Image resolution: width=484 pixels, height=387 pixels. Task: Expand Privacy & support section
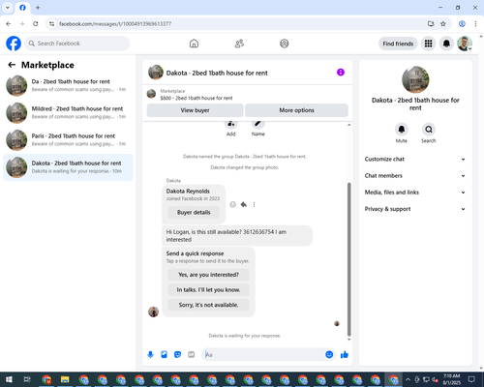[415, 209]
